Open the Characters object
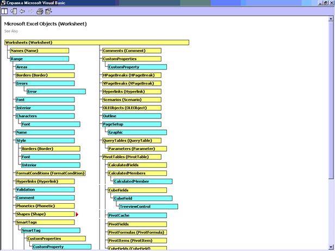 (45, 116)
